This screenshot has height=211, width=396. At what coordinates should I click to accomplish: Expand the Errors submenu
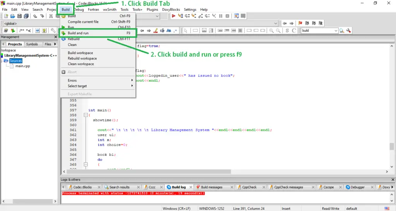[x=98, y=80]
